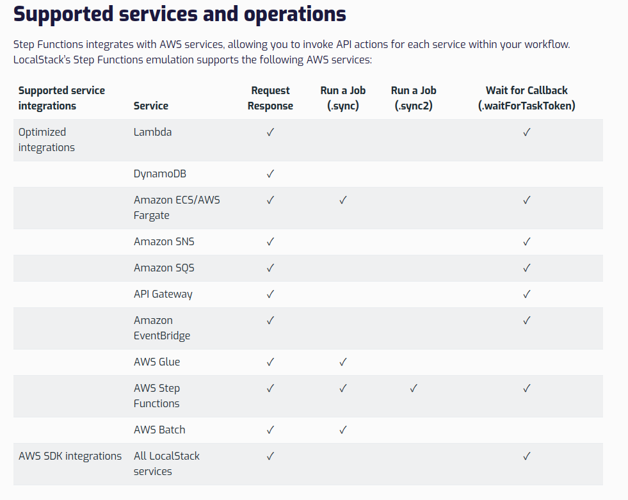Screen dimensions: 628x500
Task: Click the Amazon SNS Wait for Callback checkmark
Action: (527, 241)
